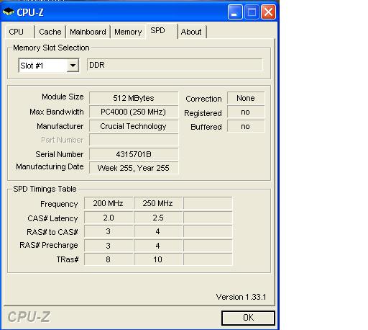Click the Module Size 512 MBytes field
The height and width of the screenshot is (330, 368).
coord(134,98)
